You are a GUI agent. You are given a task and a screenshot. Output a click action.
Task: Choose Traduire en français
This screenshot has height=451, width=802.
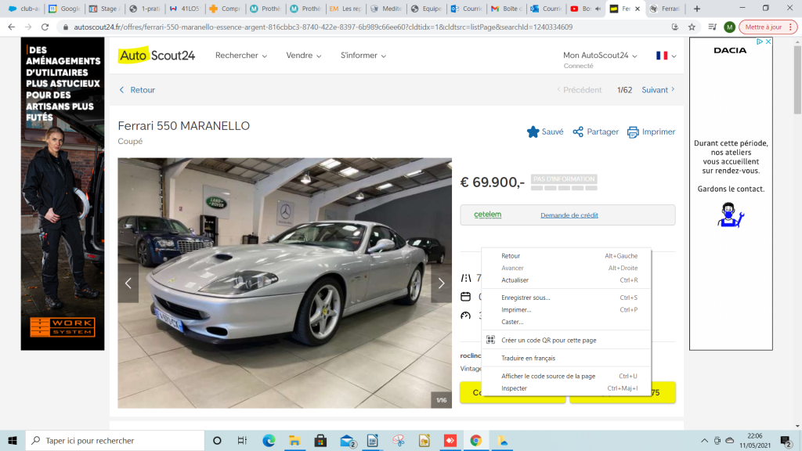click(566, 358)
